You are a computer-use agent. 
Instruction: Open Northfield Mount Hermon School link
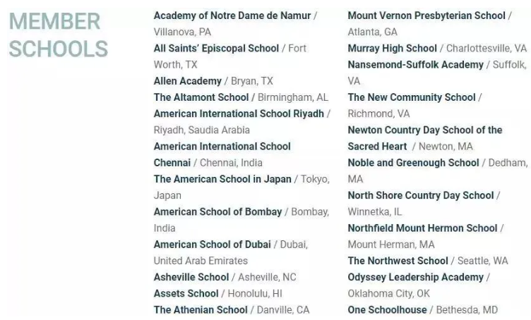(x=422, y=228)
